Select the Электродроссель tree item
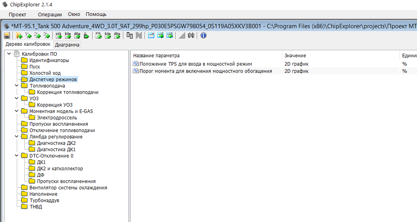Image resolution: width=417 pixels, height=222 pixels. pos(57,117)
